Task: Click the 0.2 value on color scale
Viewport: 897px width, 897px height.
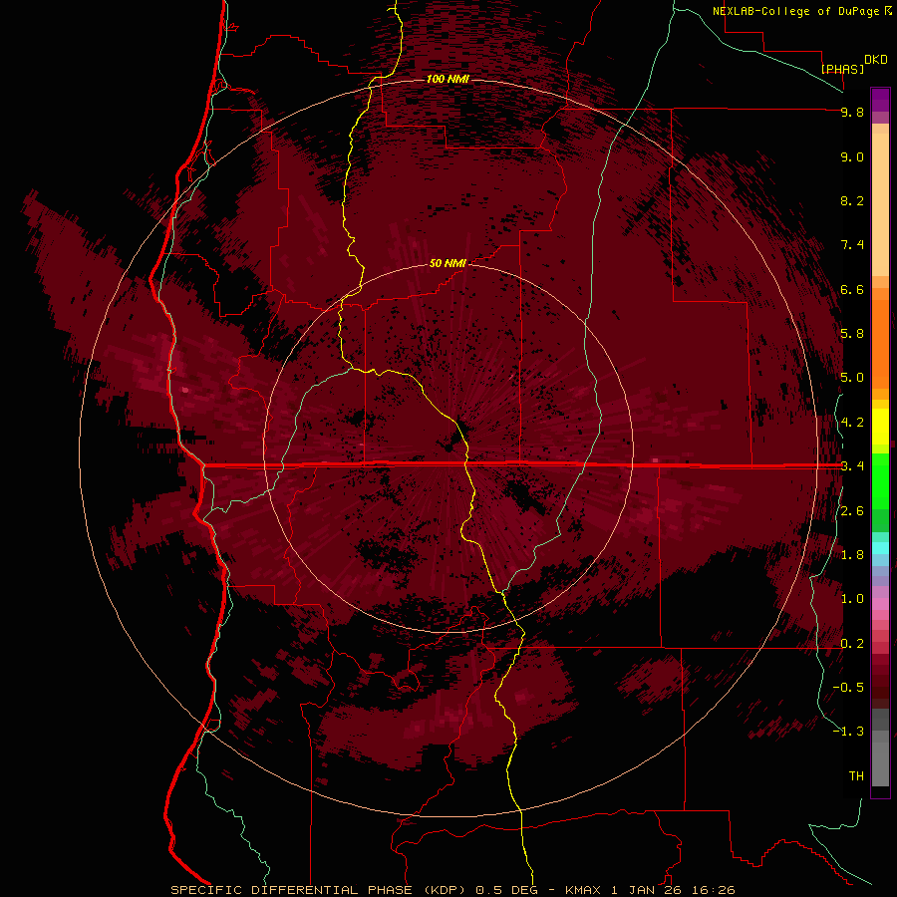Action: tap(852, 644)
